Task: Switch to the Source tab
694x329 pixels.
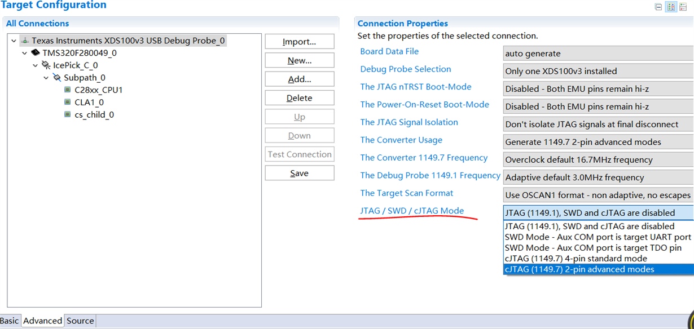Action: click(x=80, y=321)
